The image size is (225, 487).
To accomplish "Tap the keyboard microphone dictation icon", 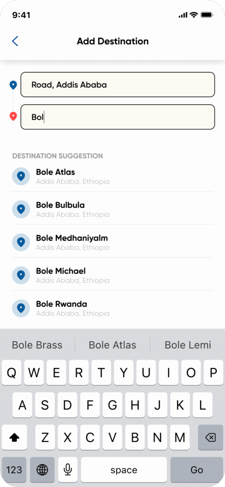I will [x=68, y=470].
